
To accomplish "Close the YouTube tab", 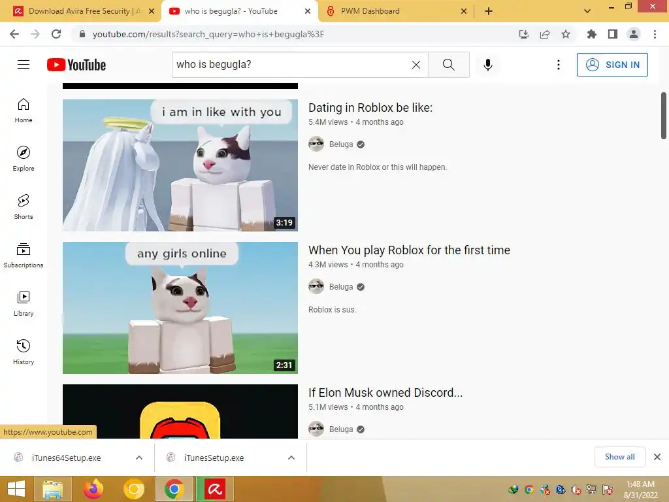I will pyautogui.click(x=308, y=11).
